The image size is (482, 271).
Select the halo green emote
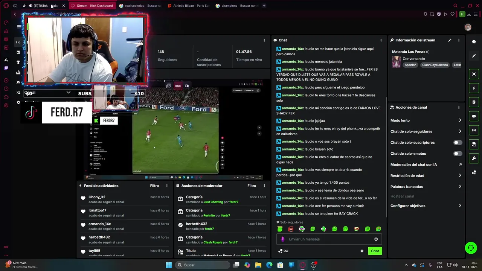(280, 229)
